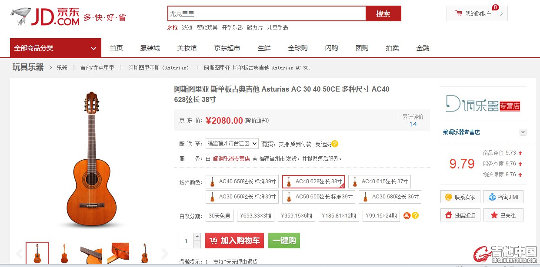Open the 拍卖 nav tab
540x267 pixels.
tap(392, 48)
